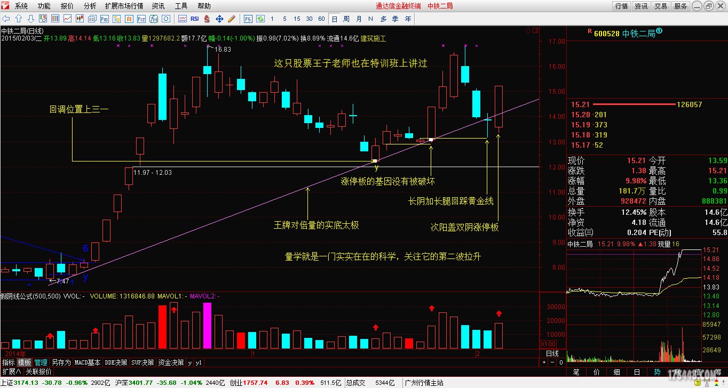
Task: Open the 工具 menu
Action: pos(181,6)
